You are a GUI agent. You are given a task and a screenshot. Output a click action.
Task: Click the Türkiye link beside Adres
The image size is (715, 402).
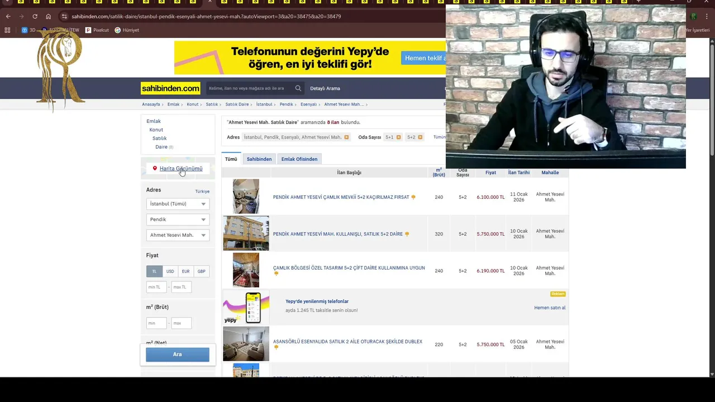[x=202, y=192]
